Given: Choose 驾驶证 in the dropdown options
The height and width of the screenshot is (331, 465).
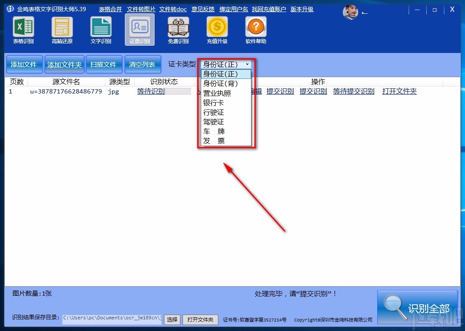Looking at the screenshot, I should click(x=214, y=122).
